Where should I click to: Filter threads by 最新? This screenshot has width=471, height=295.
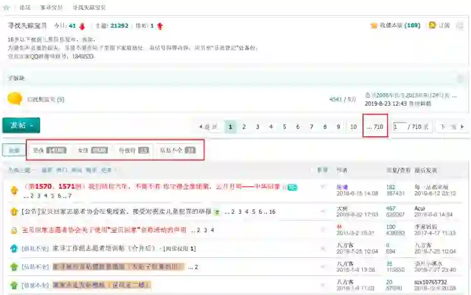click(x=46, y=170)
